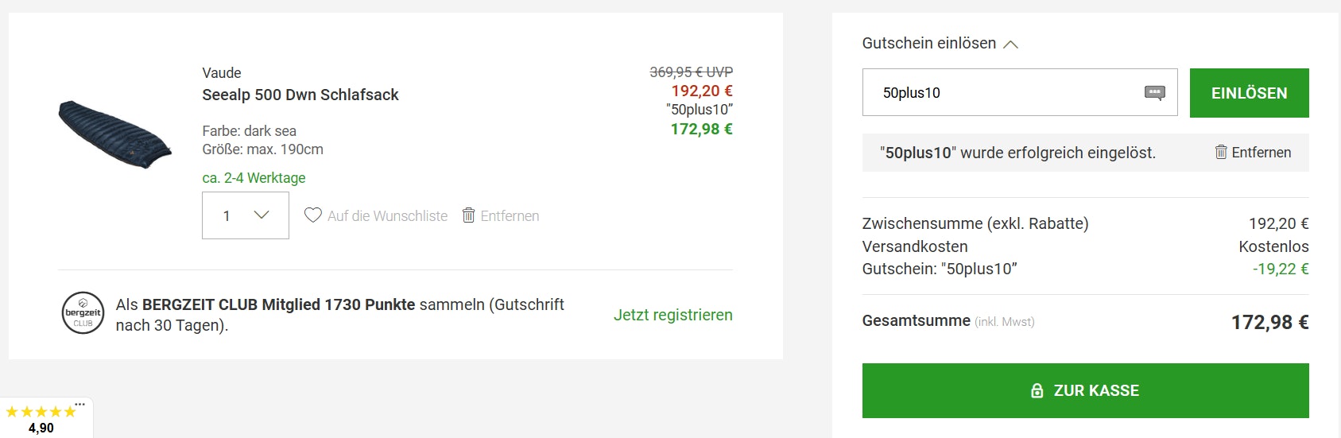Image resolution: width=1341 pixels, height=438 pixels.
Task: Click the trash icon for coupon 50plus10
Action: pos(1221,152)
